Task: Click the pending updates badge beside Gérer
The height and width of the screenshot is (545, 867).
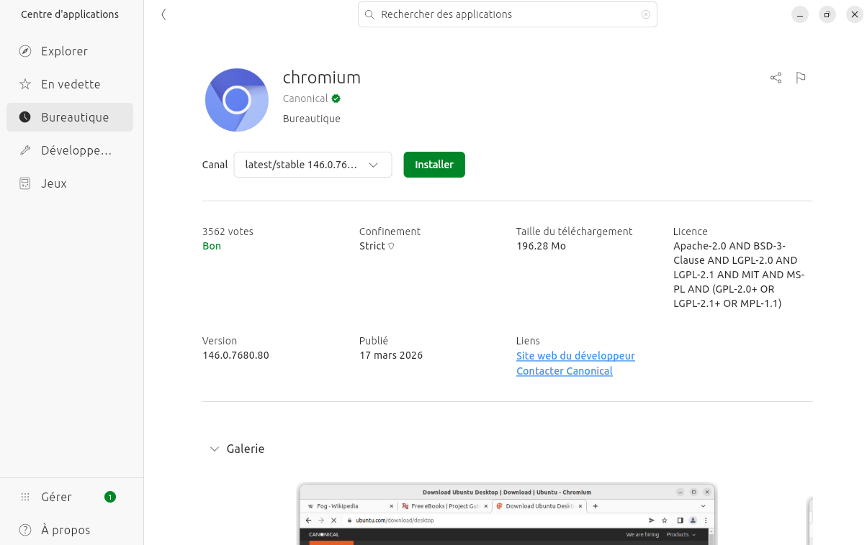Action: [x=109, y=497]
